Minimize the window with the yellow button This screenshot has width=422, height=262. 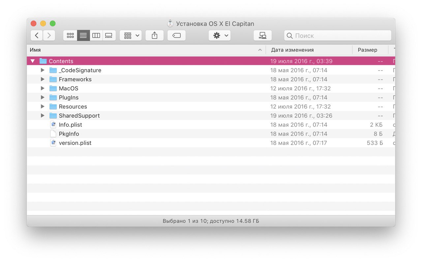pos(43,23)
